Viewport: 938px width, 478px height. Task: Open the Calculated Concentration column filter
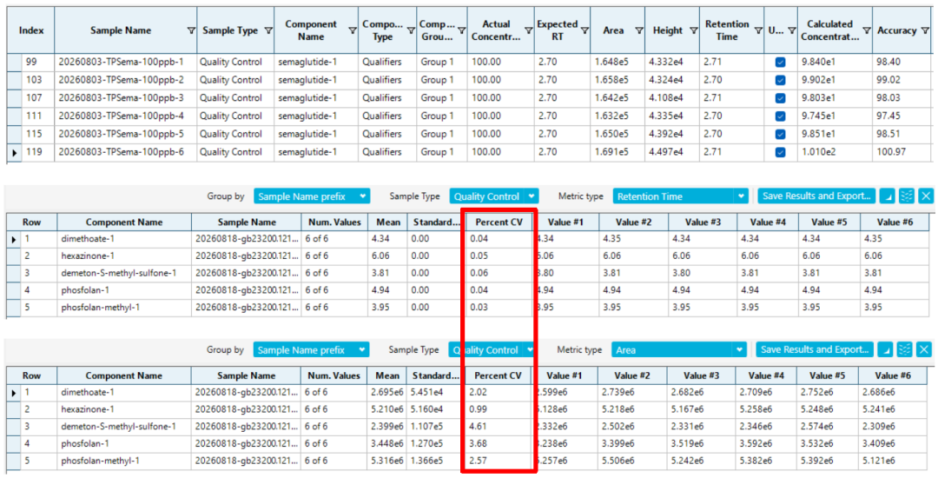click(x=866, y=30)
